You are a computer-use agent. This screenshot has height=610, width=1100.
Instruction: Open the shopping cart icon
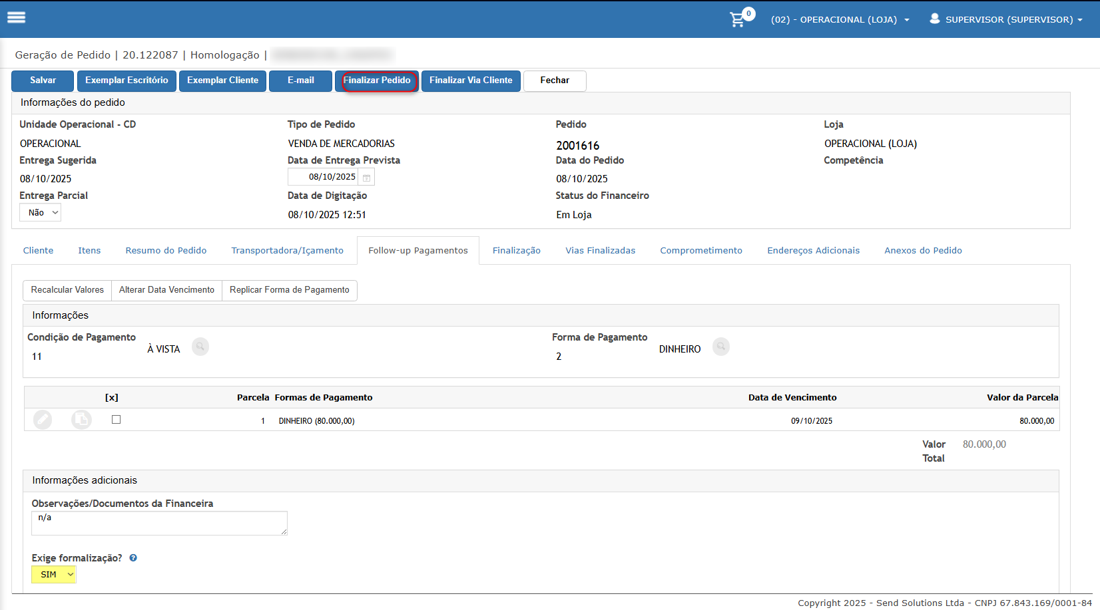pos(738,19)
